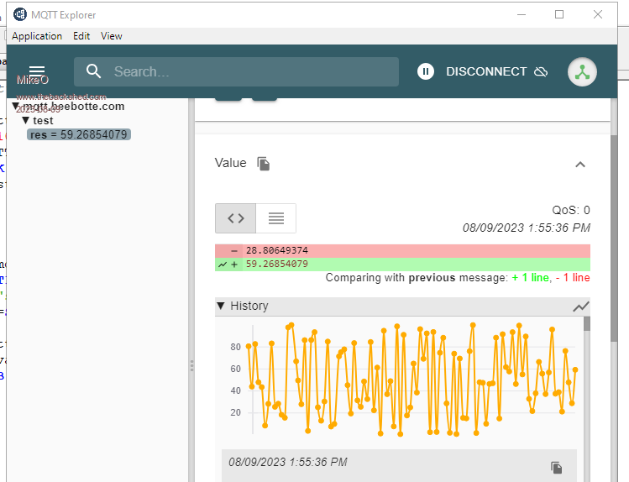Open the hamburger navigation menu
Image resolution: width=629 pixels, height=482 pixels.
(x=37, y=71)
